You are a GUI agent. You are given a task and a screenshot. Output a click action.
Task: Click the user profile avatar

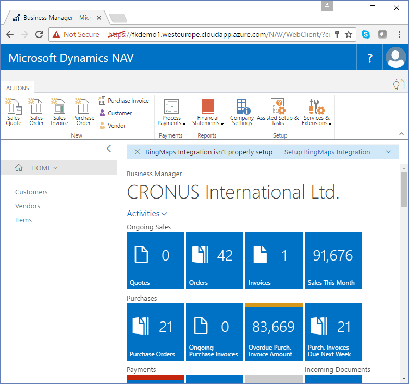pyautogui.click(x=396, y=57)
